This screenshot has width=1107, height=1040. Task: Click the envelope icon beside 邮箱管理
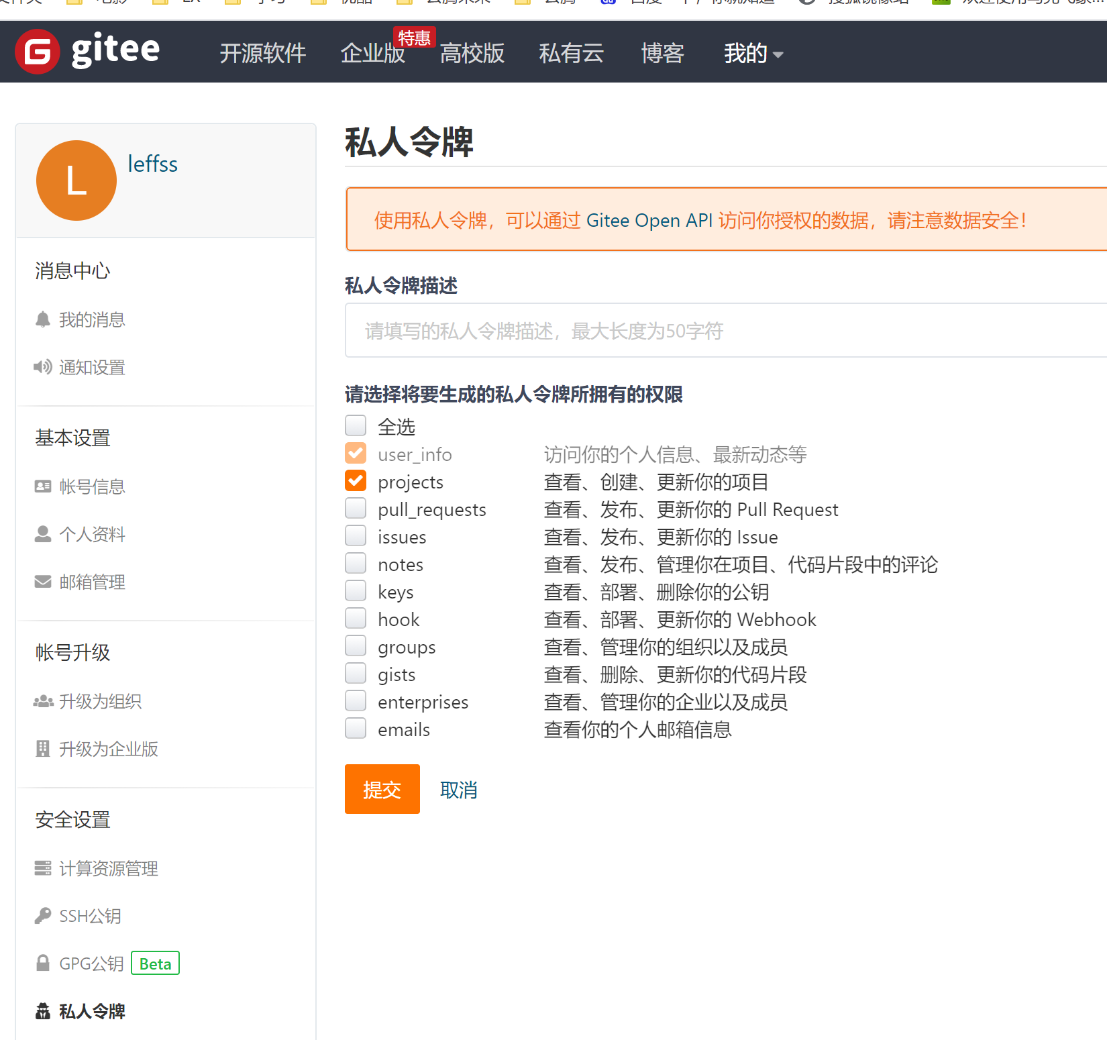[43, 582]
